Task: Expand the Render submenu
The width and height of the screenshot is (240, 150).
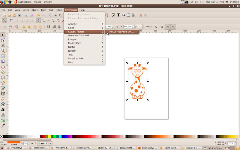Action: point(84,51)
